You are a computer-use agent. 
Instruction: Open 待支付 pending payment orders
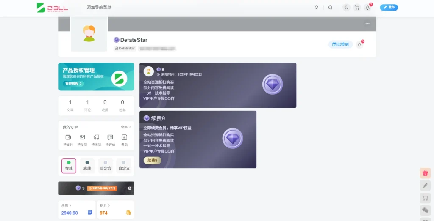click(x=68, y=140)
